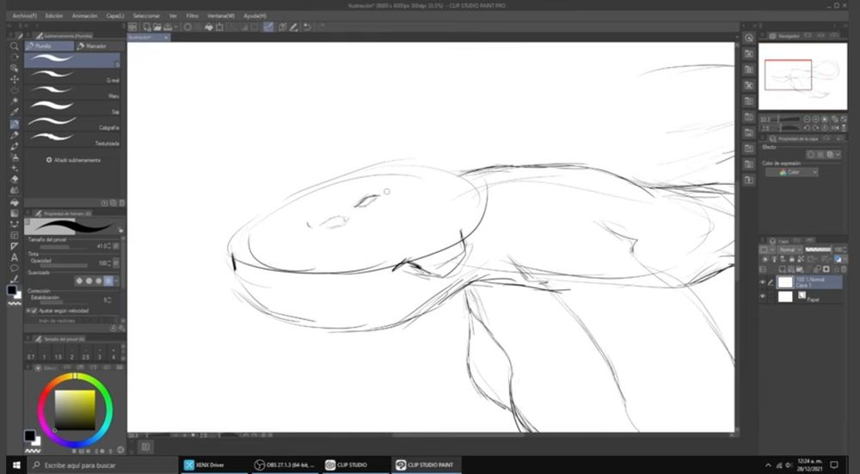Open the Animación menu
Screen dimensions: 860x474
(x=84, y=15)
